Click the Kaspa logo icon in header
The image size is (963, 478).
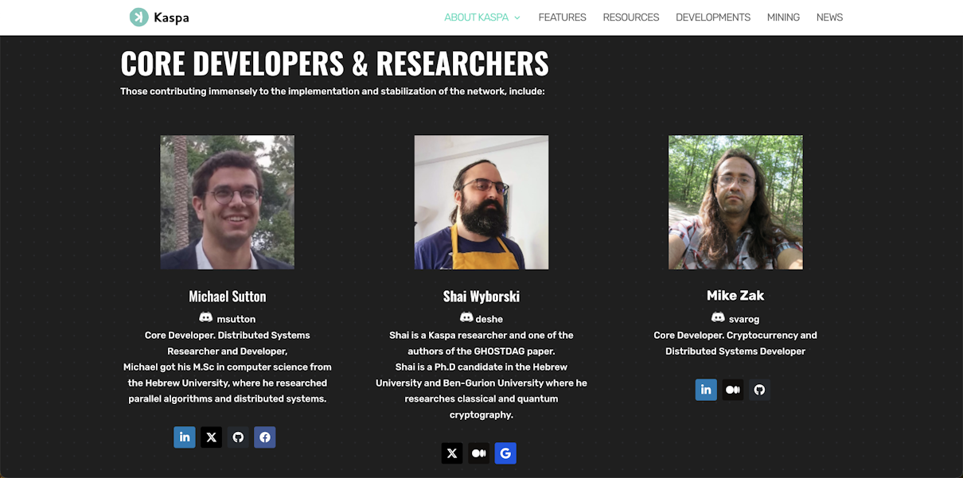click(x=139, y=17)
